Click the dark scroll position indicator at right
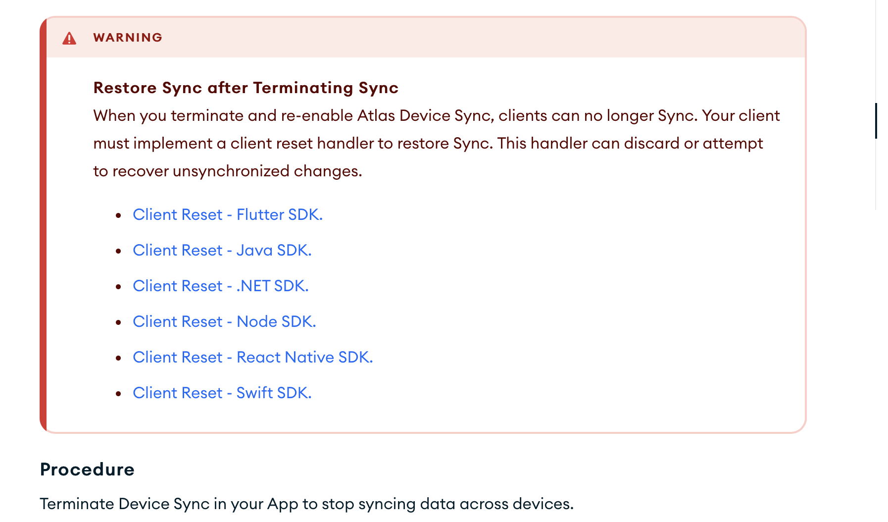The height and width of the screenshot is (522, 888). click(876, 121)
